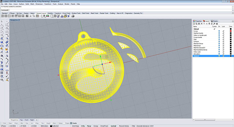Click the Layers panel horizontal scrollbar

[205, 120]
